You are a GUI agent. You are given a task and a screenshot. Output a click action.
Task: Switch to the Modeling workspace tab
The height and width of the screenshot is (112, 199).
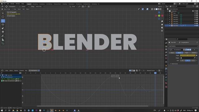click(x=35, y=4)
